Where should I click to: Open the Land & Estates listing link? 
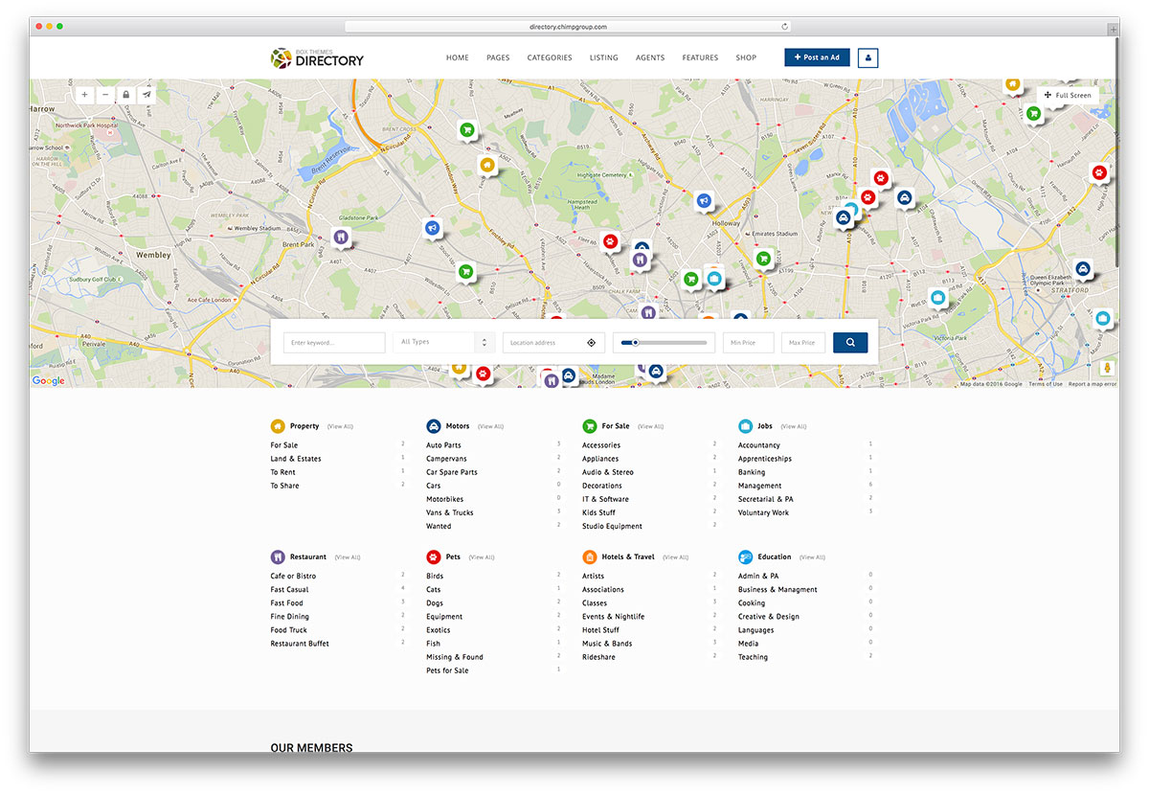[x=296, y=459]
